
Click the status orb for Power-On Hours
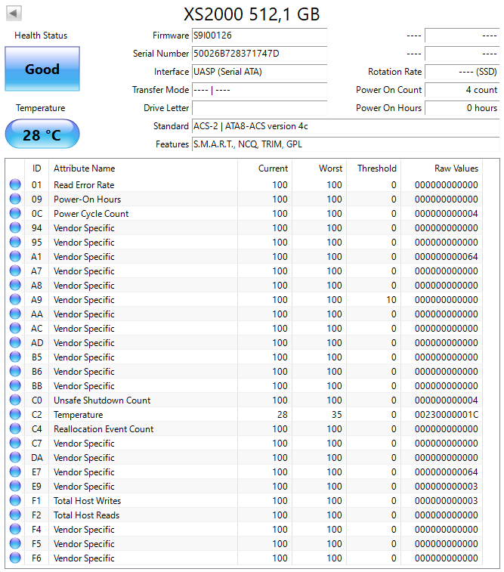15,199
